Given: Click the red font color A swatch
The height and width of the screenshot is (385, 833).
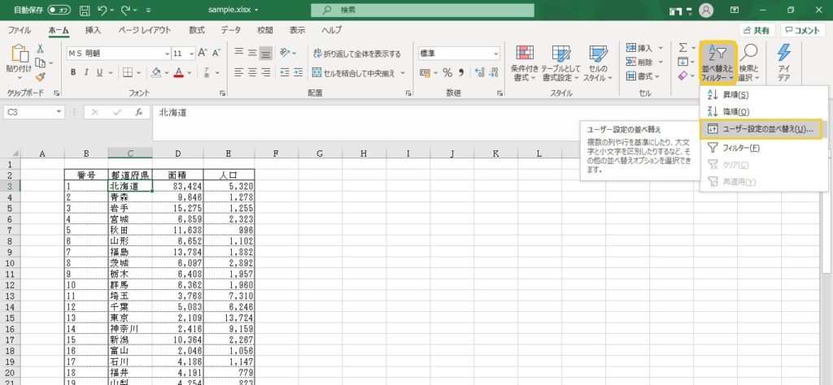Looking at the screenshot, I should pos(178,72).
